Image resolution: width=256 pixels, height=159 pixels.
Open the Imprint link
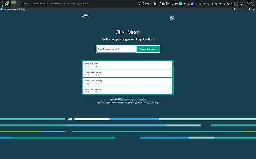(x=142, y=100)
